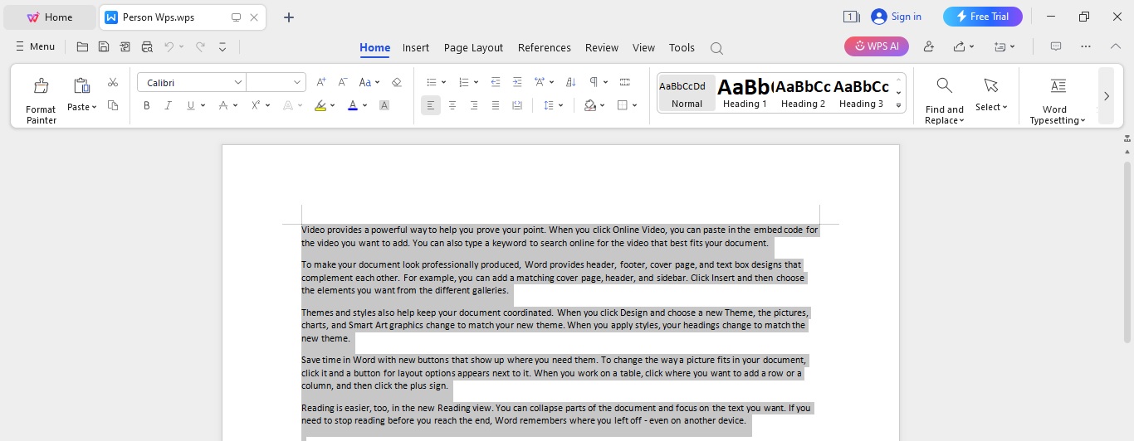Expand the bullet list dropdown arrow

tap(444, 82)
